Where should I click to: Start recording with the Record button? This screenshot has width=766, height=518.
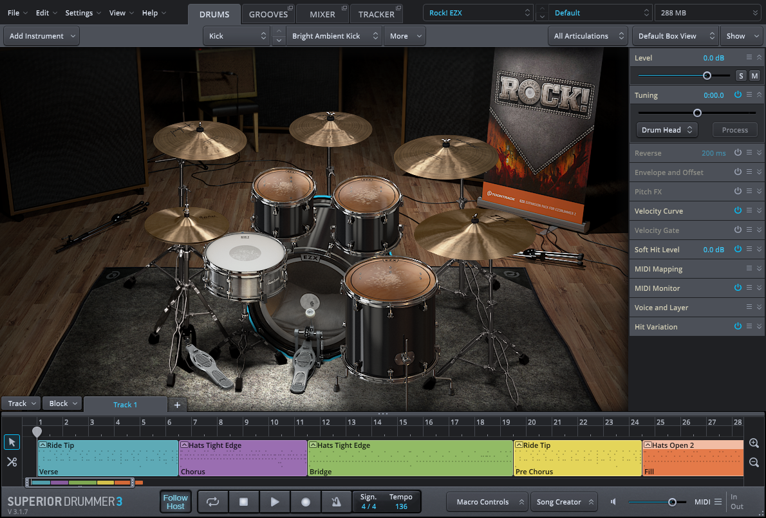click(x=306, y=502)
